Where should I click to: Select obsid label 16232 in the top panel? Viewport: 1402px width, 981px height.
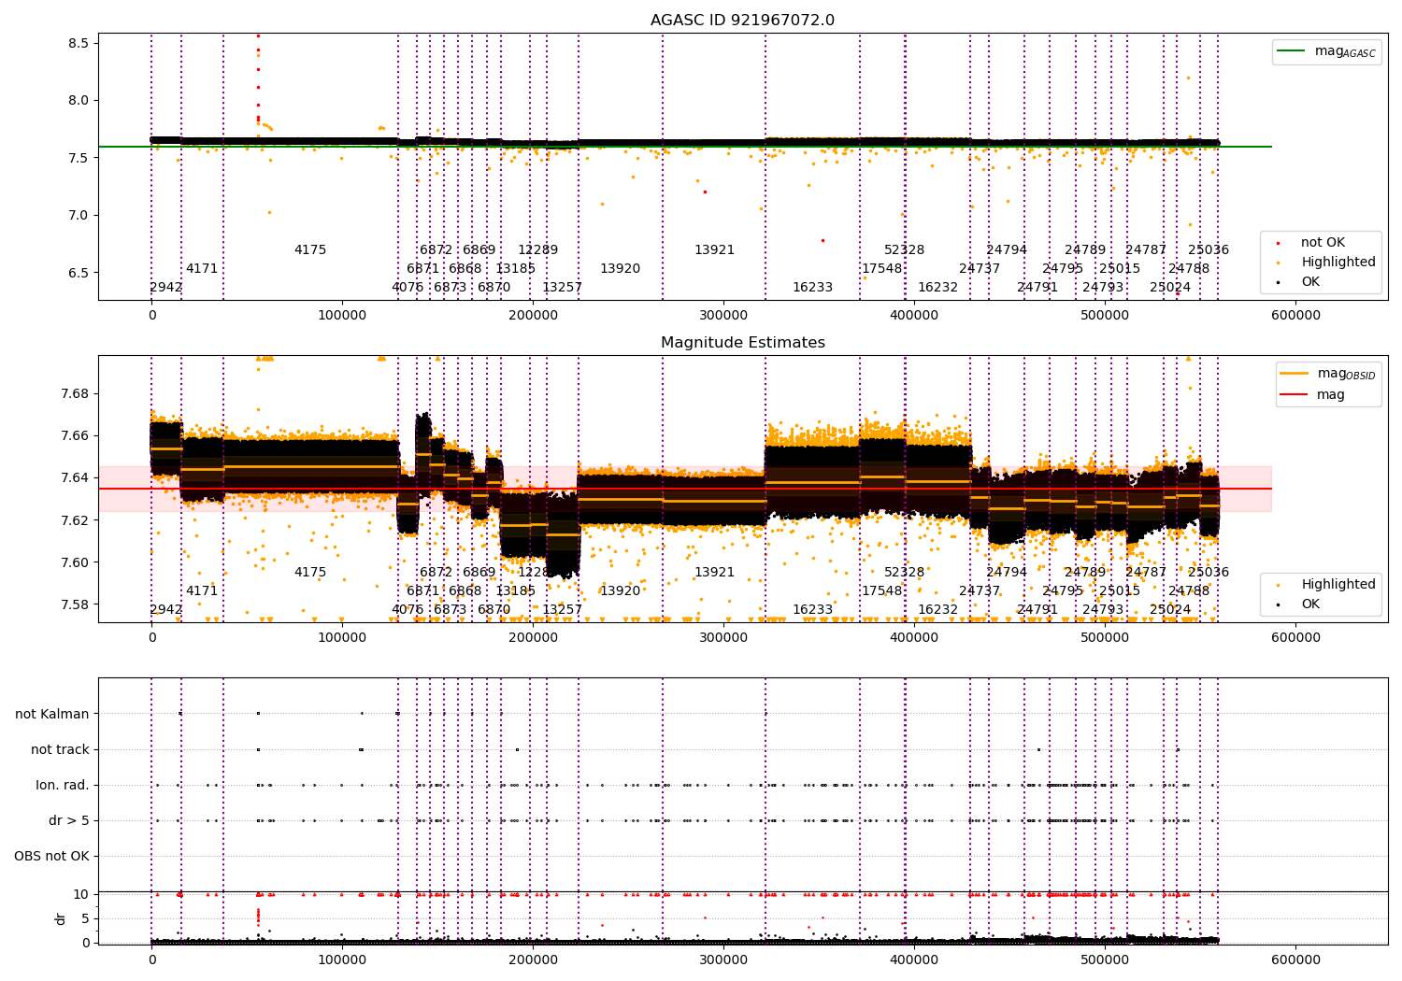[x=937, y=288]
